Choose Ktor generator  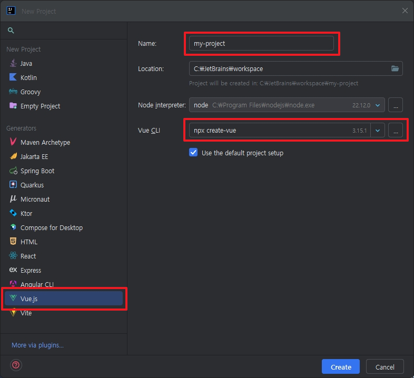[x=64, y=214]
